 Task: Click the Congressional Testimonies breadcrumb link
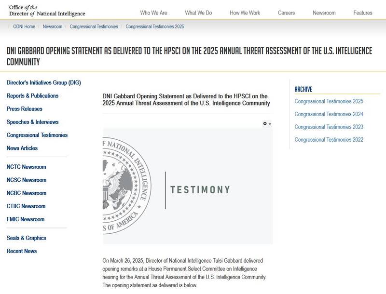tap(94, 27)
